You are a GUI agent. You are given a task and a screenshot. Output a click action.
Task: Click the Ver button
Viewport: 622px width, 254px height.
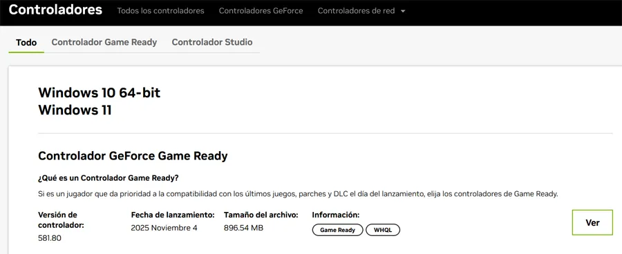[592, 222]
